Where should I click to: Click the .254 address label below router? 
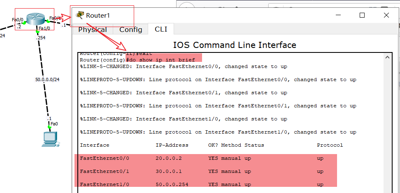[x=40, y=38]
